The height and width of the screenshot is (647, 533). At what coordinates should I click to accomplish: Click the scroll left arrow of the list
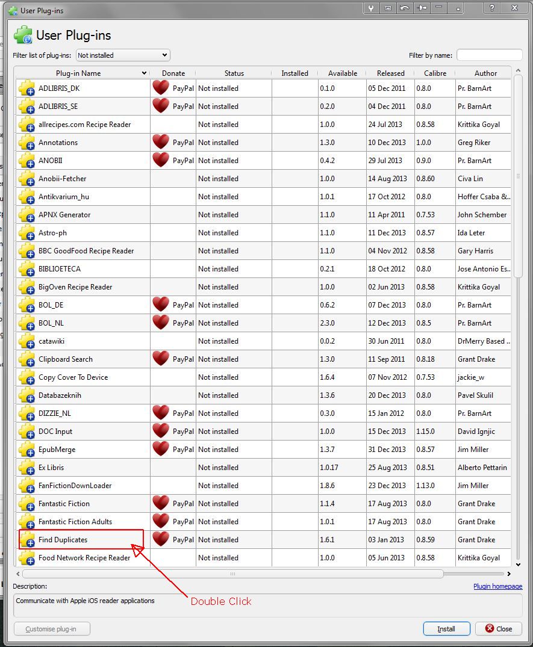click(x=17, y=574)
